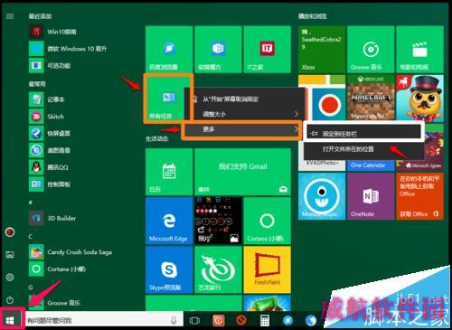
Task: Open the Fresh Paint tile
Action: pyautogui.click(x=267, y=269)
